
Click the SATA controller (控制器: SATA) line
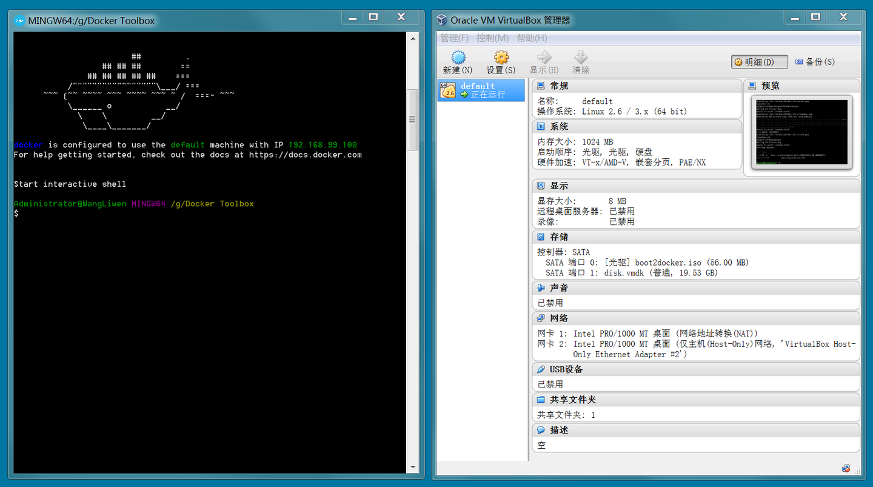click(563, 252)
